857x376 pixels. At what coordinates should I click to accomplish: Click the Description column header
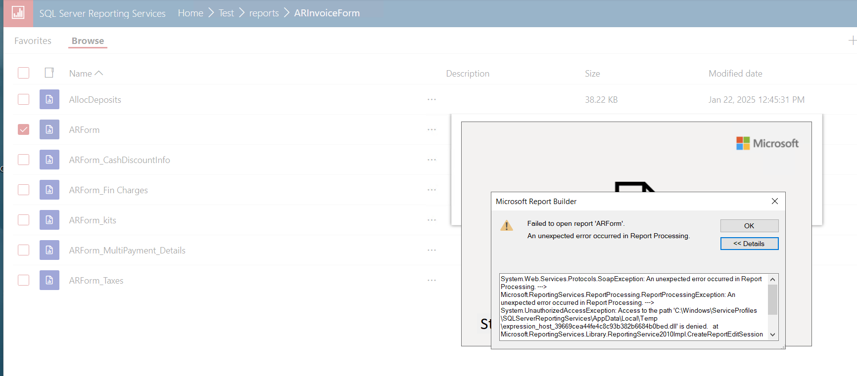[x=468, y=73]
